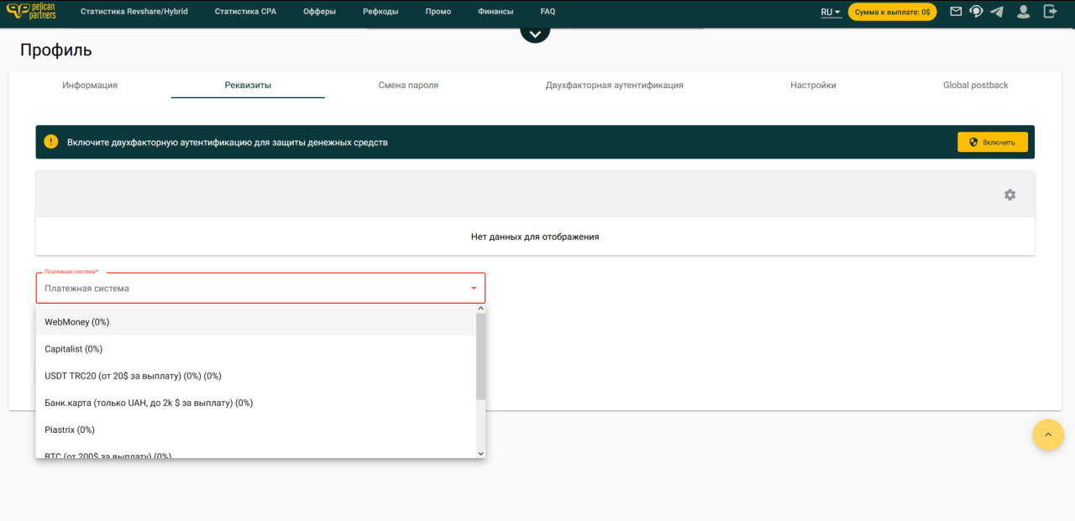
Task: Switch to the Смена пароля tab
Action: 408,86
